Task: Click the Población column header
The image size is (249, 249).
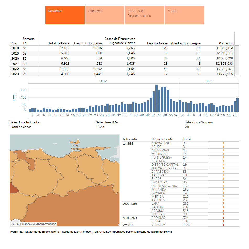Action: point(226,43)
